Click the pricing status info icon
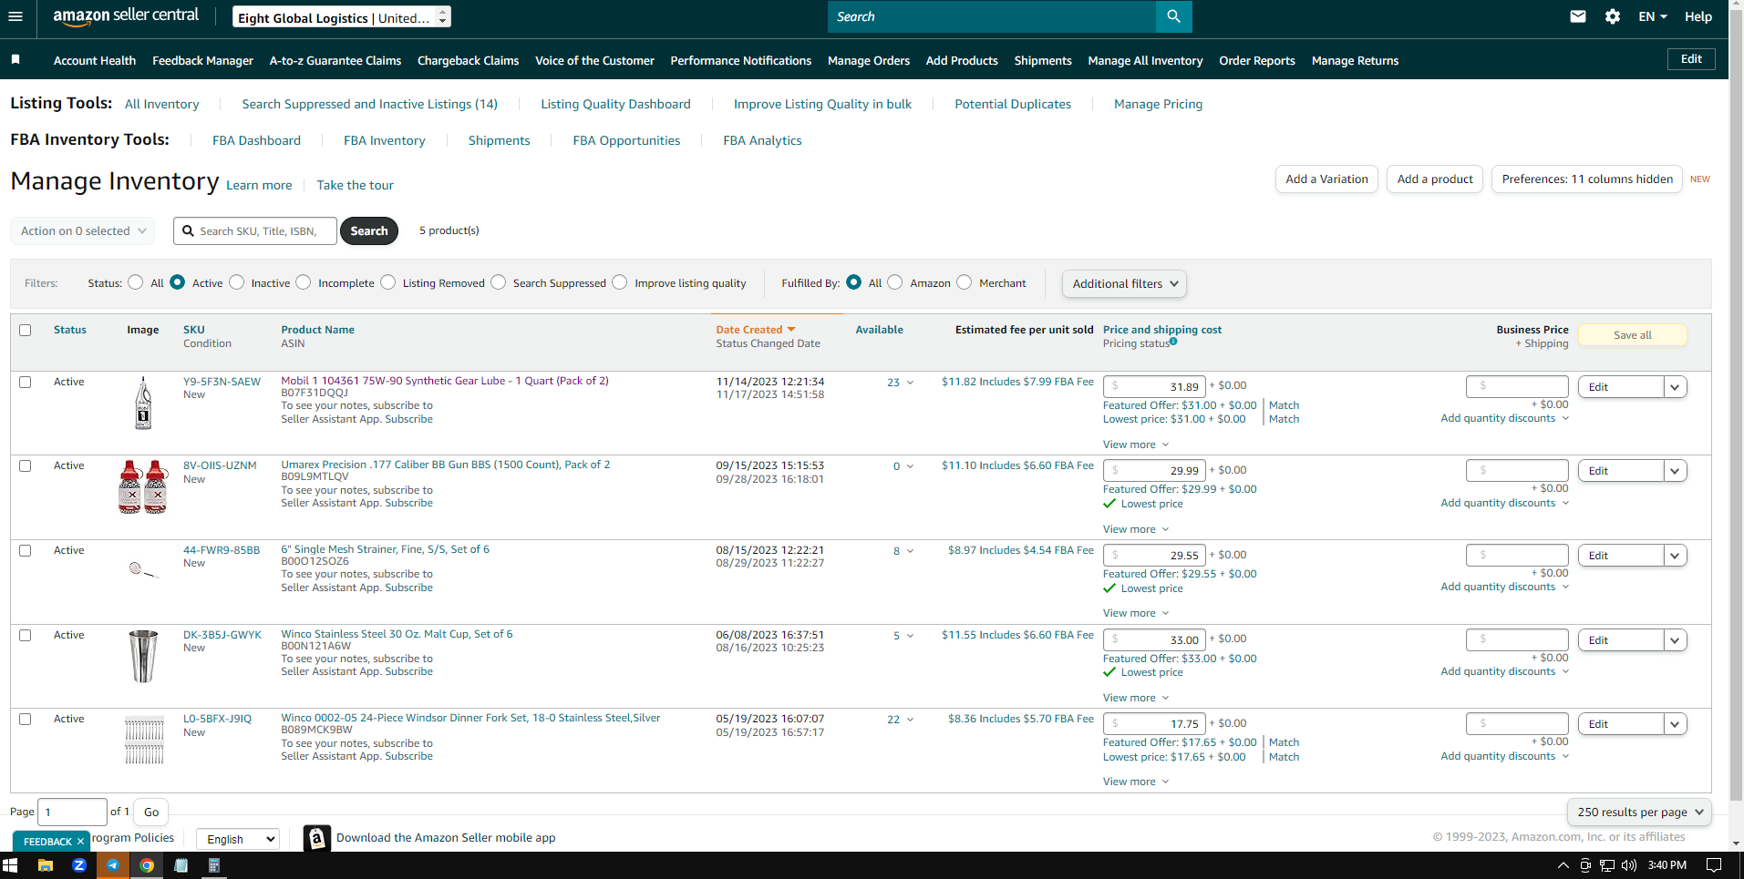The width and height of the screenshot is (1744, 879). coord(1173,342)
